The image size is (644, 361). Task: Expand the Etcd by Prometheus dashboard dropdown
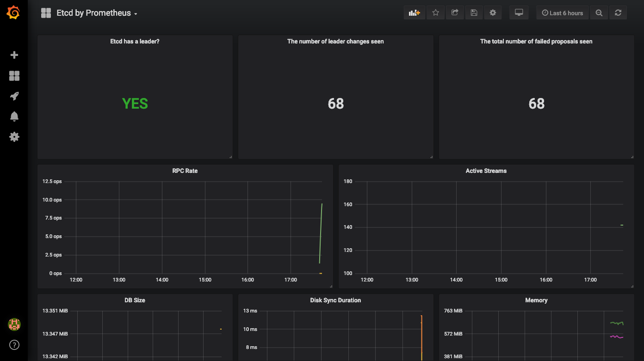(x=97, y=13)
